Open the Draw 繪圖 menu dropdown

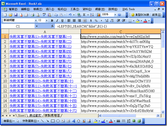pos(9,121)
